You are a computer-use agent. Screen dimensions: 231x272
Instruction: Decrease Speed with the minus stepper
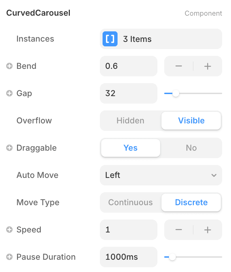point(179,230)
